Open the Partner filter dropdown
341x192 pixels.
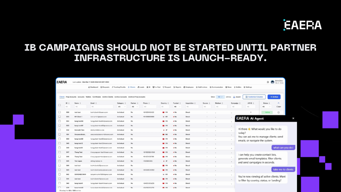(135, 107)
